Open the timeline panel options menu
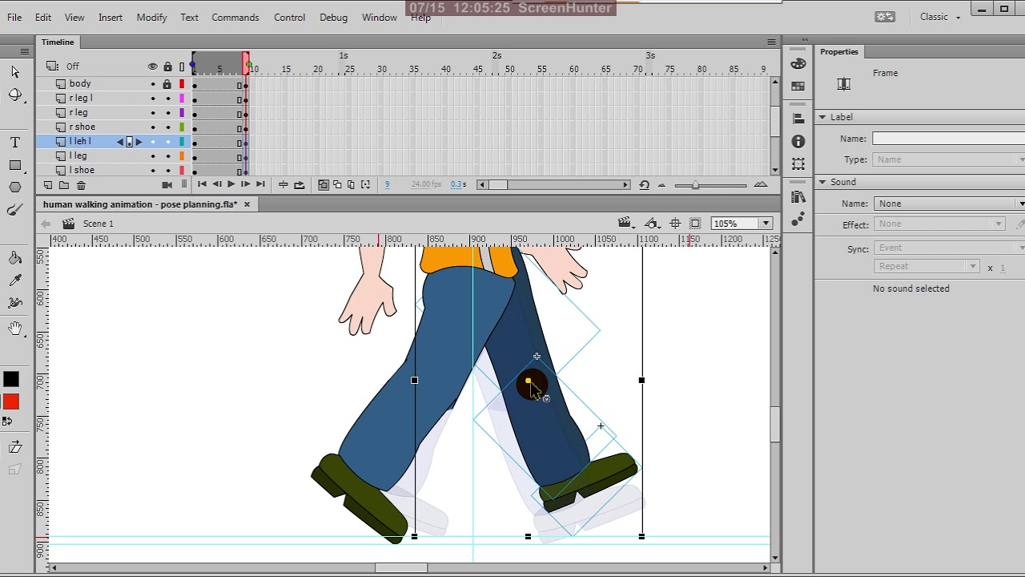The height and width of the screenshot is (577, 1025). [x=771, y=42]
